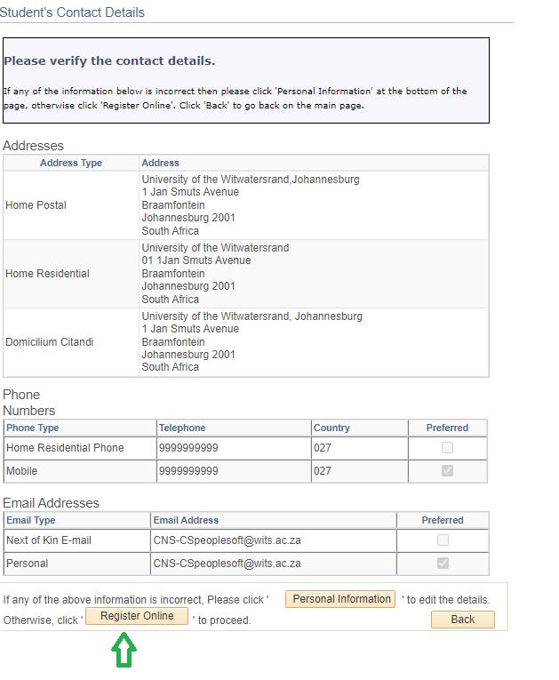Click the Telephone column header
This screenshot has height=680, width=559.
[182, 428]
